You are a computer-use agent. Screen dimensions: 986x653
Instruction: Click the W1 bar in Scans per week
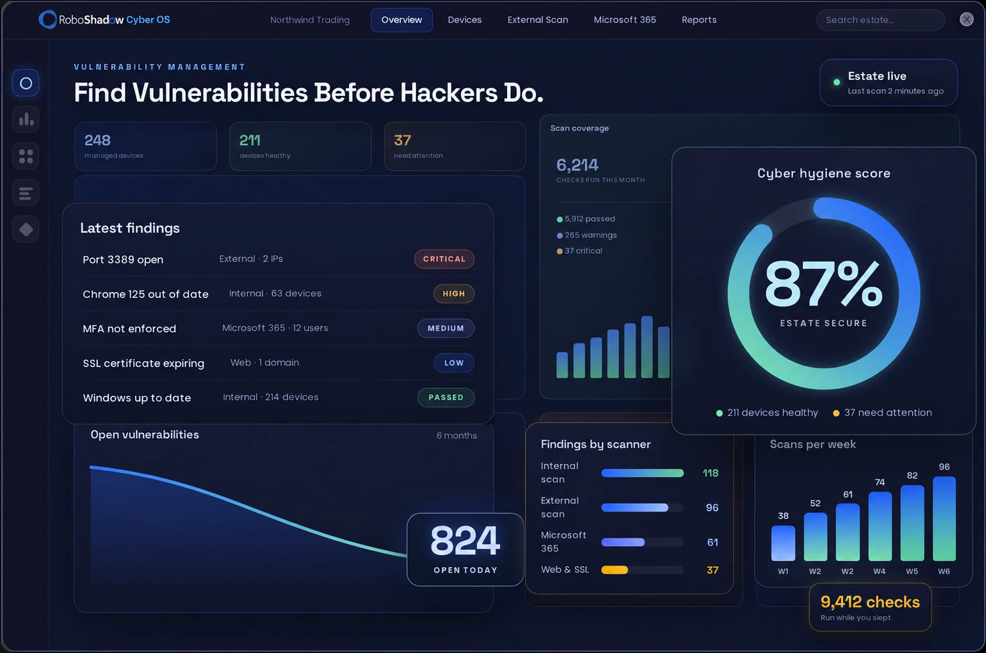[x=783, y=543]
